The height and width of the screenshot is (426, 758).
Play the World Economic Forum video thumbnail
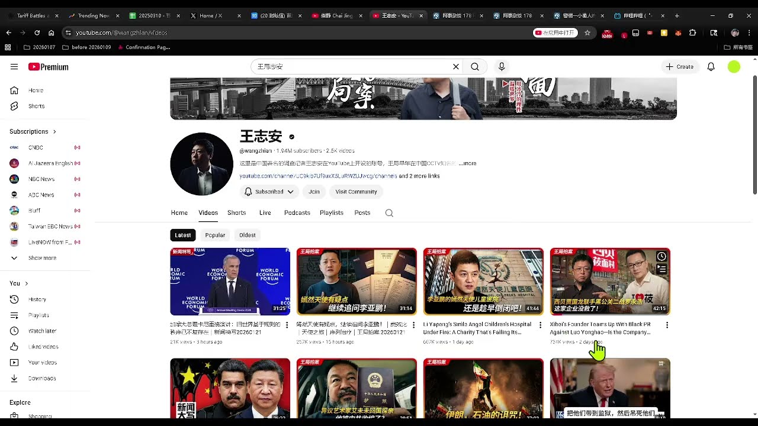point(230,282)
